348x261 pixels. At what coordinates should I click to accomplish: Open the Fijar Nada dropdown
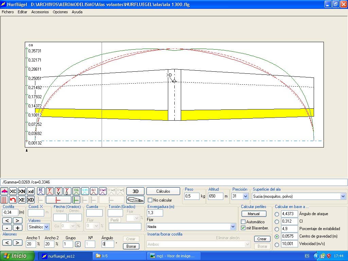233,227
